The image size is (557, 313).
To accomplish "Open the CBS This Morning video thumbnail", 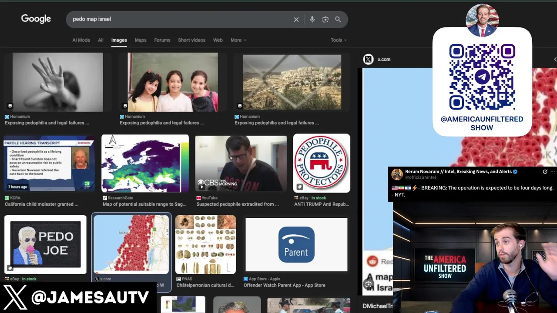I will [x=241, y=163].
